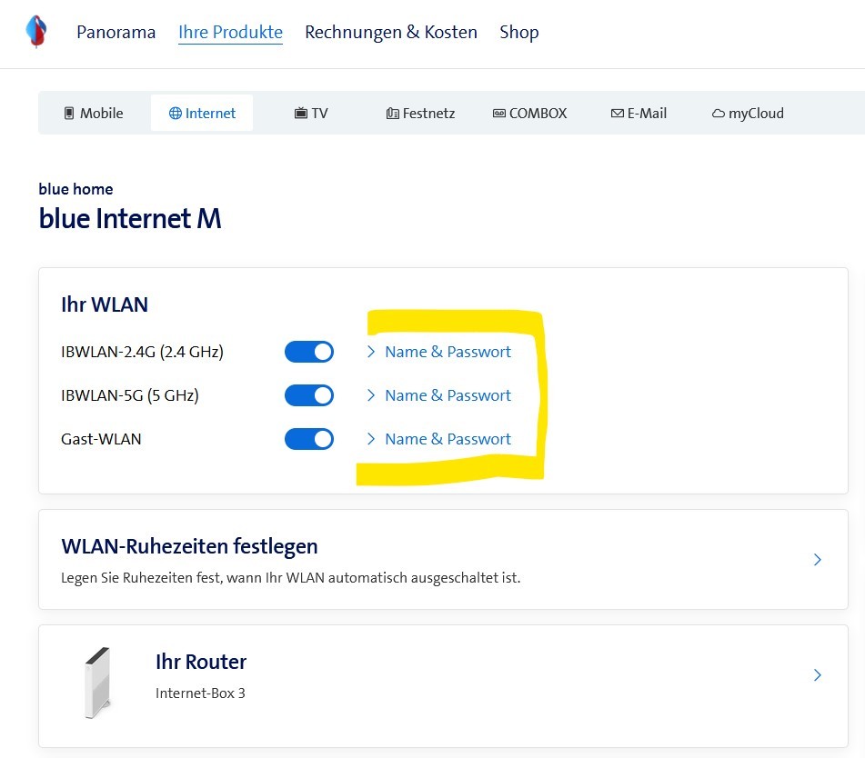Viewport: 865px width, 758px height.
Task: Turn off the IBWLAN-5G switch
Action: coord(309,395)
